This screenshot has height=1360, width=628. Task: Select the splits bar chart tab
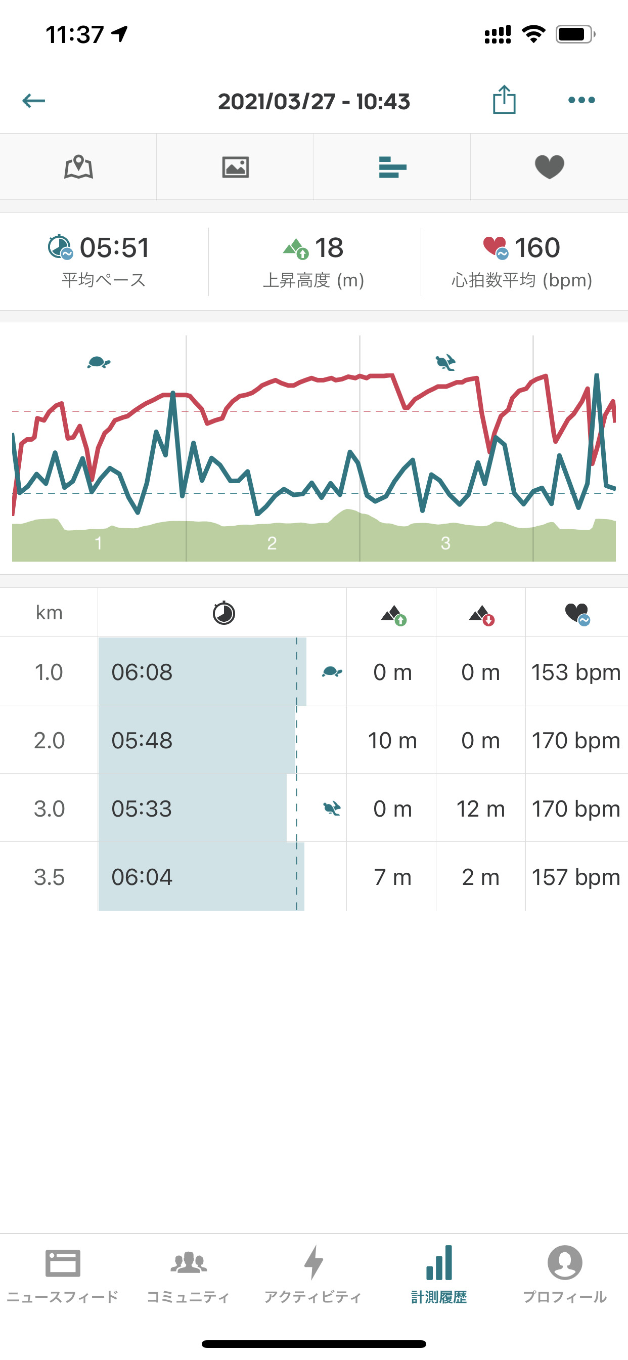[x=392, y=167]
